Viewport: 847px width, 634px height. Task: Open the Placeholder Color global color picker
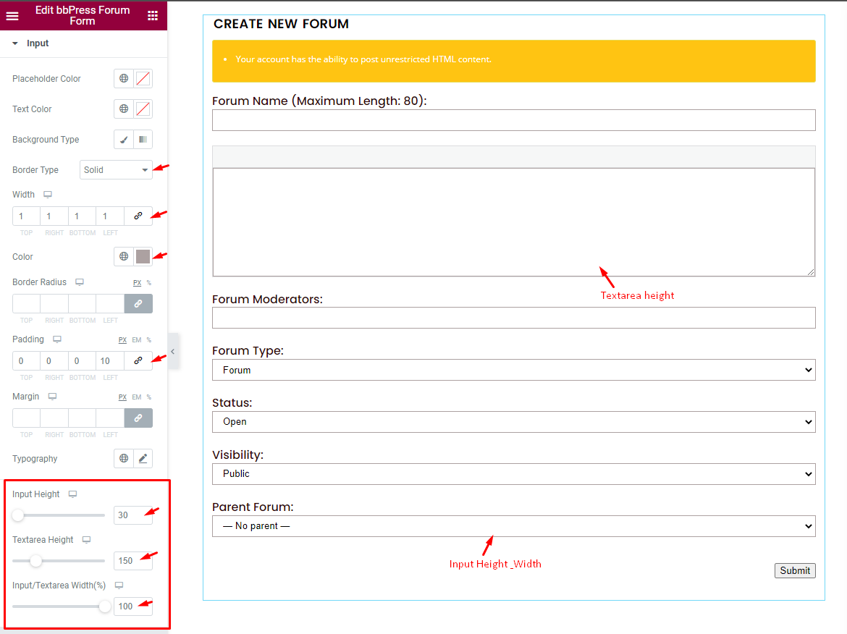[122, 78]
